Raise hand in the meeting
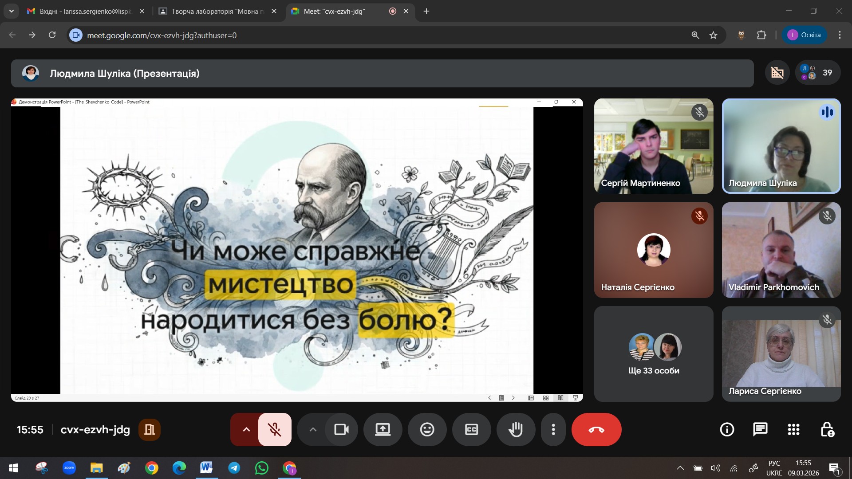 click(516, 429)
